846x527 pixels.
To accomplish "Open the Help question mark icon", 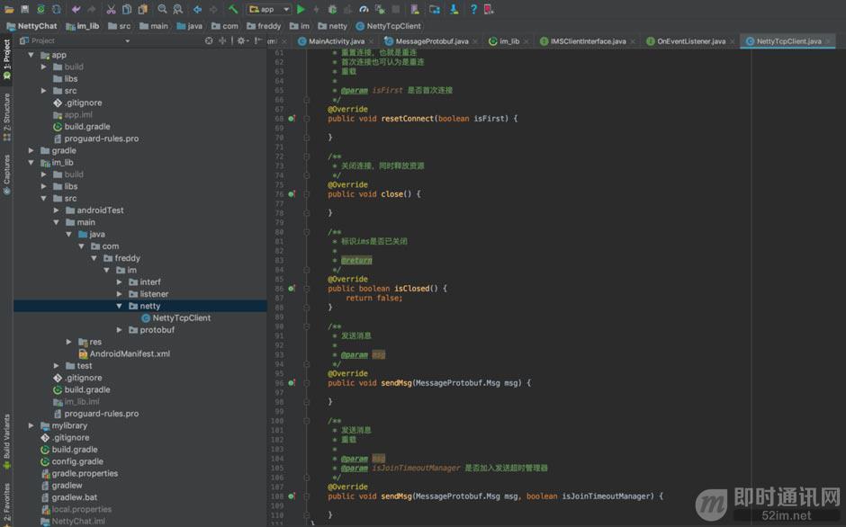I will [473, 9].
